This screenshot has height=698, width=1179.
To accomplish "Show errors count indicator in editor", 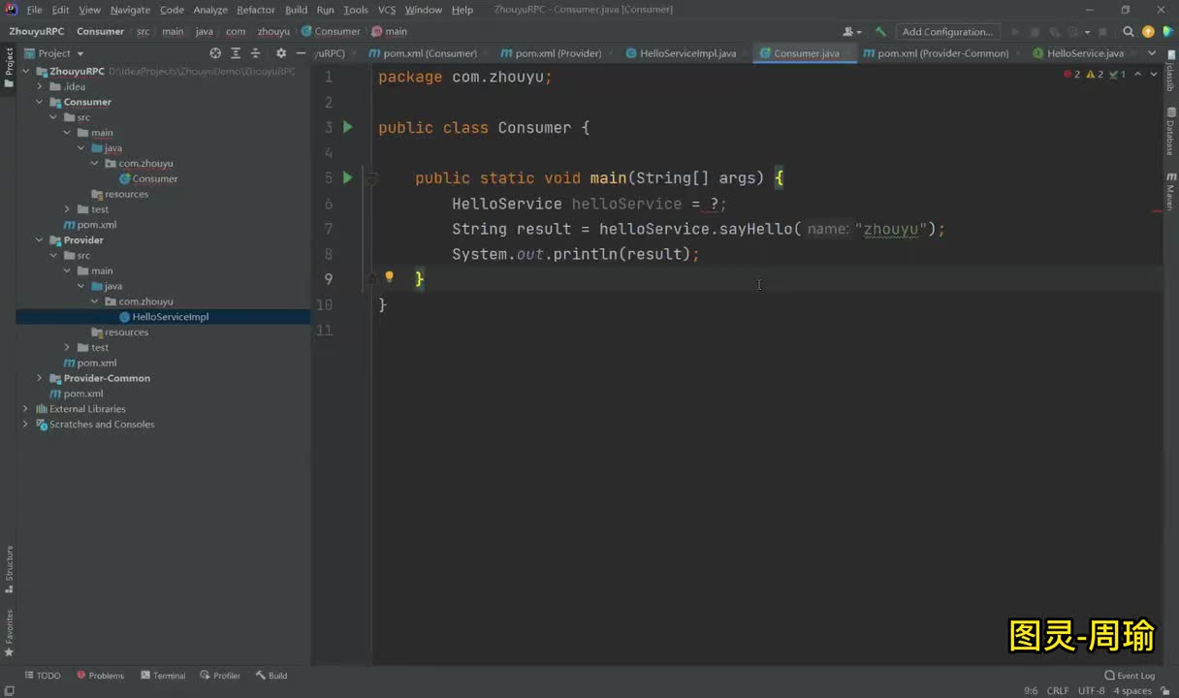I will pyautogui.click(x=1072, y=75).
